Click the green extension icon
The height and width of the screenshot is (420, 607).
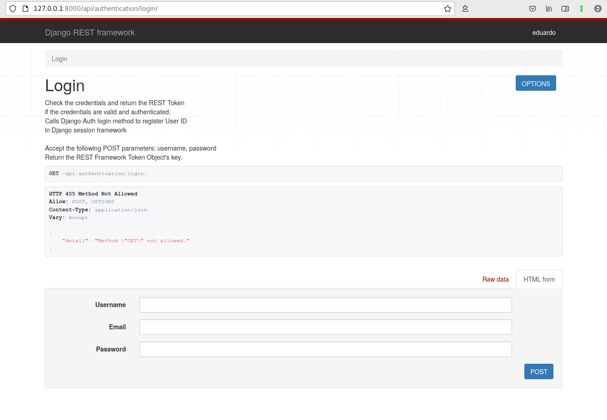[581, 9]
